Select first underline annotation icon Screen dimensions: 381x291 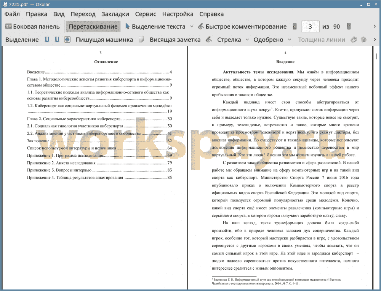click(47, 39)
